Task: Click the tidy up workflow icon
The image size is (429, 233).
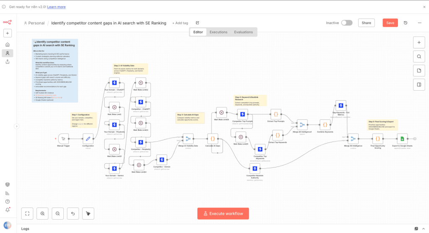Action: [88, 214]
